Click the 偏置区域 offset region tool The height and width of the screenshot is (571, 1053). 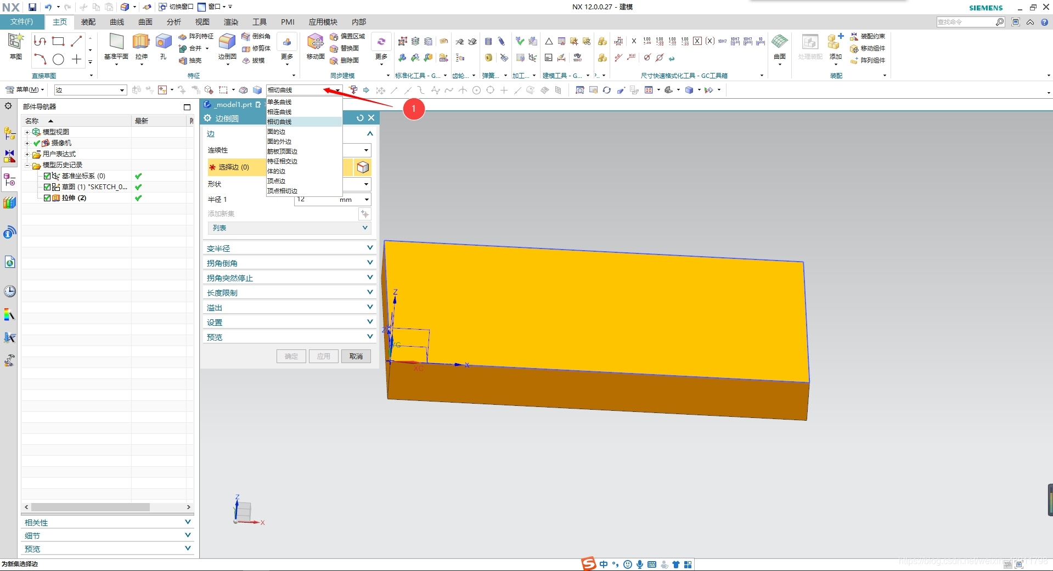click(x=347, y=36)
